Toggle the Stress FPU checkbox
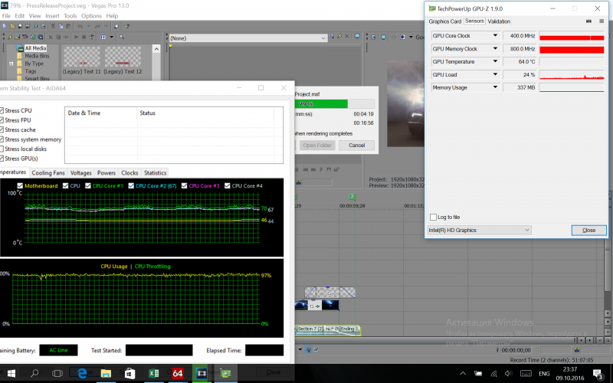The height and width of the screenshot is (383, 613). [x=2, y=120]
